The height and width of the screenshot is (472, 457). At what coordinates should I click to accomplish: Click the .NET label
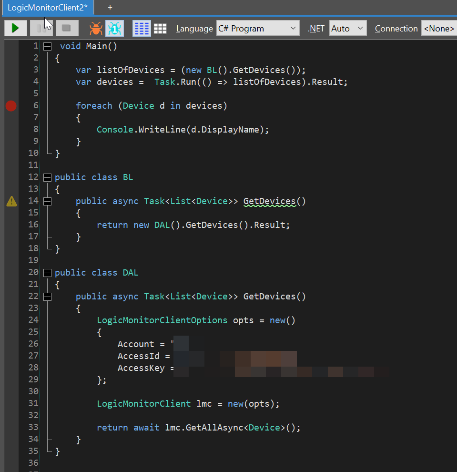coord(316,29)
